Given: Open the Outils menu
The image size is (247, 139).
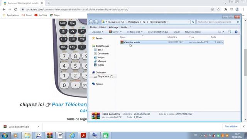Looking at the screenshot, I should 124,27.
